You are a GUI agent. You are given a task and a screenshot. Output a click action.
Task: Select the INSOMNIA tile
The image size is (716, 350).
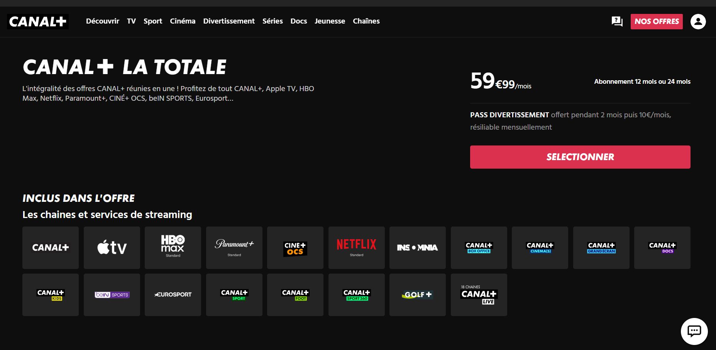pos(418,248)
